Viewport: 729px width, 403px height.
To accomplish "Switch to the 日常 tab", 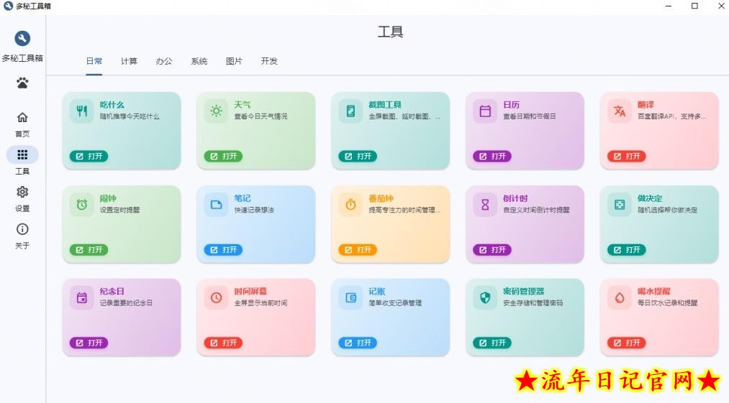I will [x=94, y=61].
